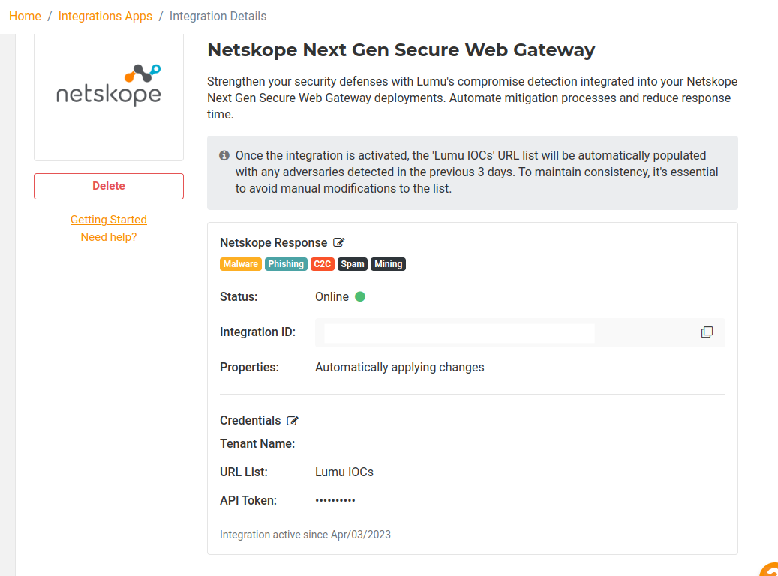Click the Phishing threat tag
Image resolution: width=778 pixels, height=576 pixels.
pos(286,264)
